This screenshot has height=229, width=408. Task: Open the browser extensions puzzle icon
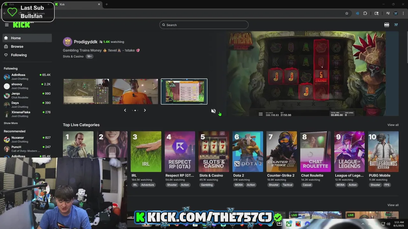pyautogui.click(x=365, y=13)
